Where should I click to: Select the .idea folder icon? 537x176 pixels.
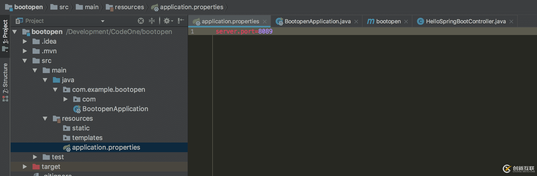pos(36,41)
